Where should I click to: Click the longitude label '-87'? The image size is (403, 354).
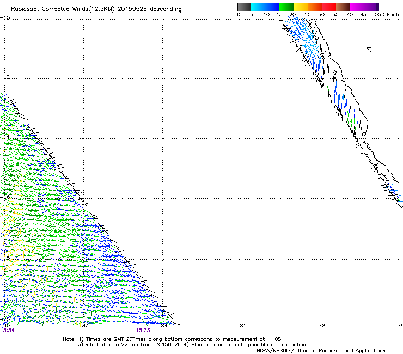(83, 326)
